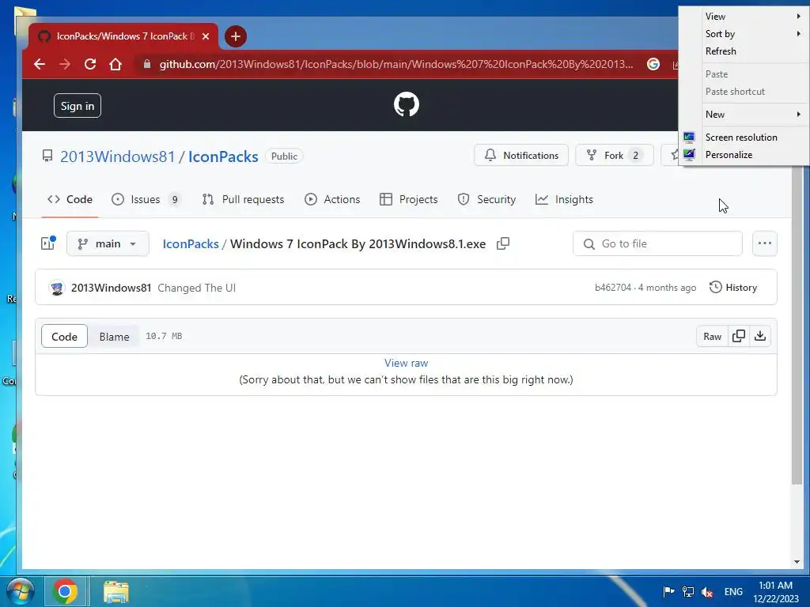
Task: Open a new tab with the plus button
Action: tap(236, 36)
